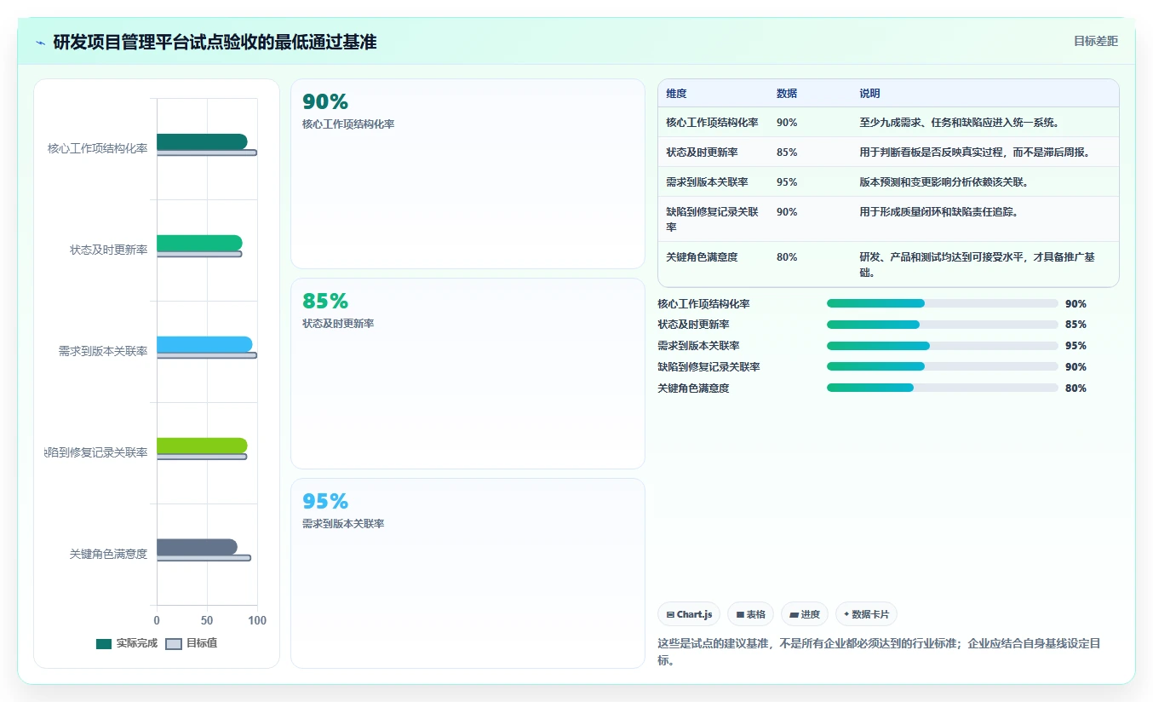Click the 目标差距 label in the header
1153x702 pixels.
tap(1096, 41)
